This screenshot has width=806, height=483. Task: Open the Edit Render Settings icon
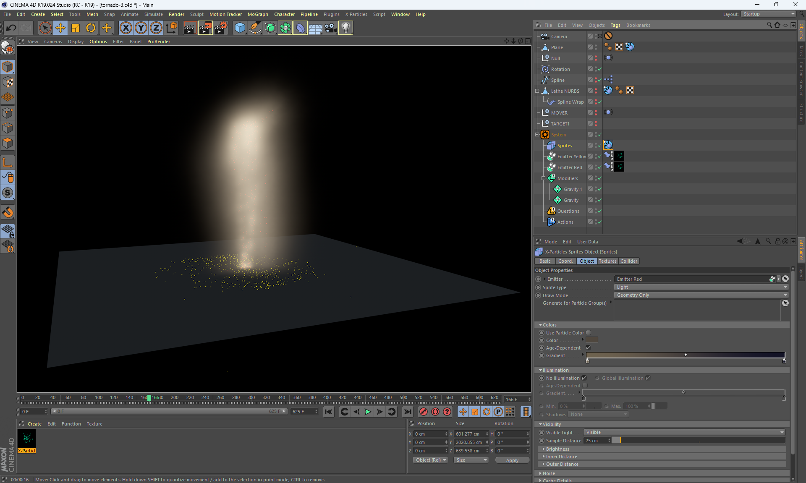tap(220, 28)
